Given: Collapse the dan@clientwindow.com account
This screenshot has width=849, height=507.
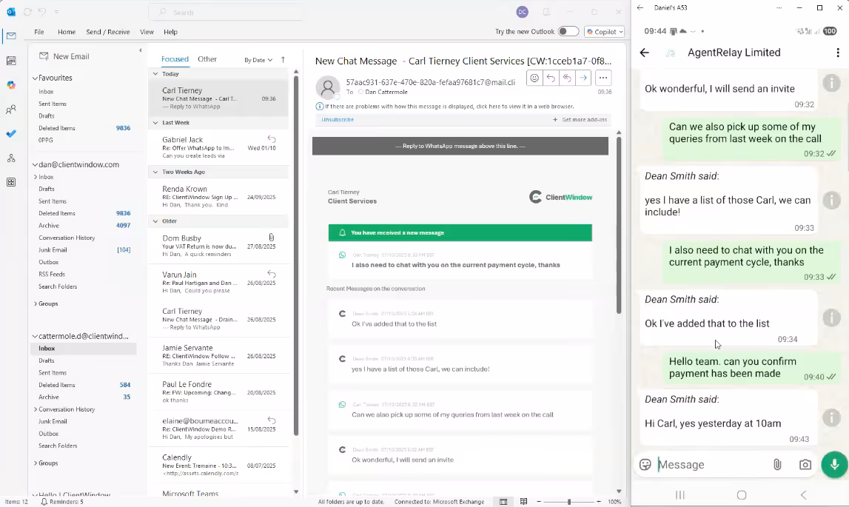Looking at the screenshot, I should (x=36, y=164).
